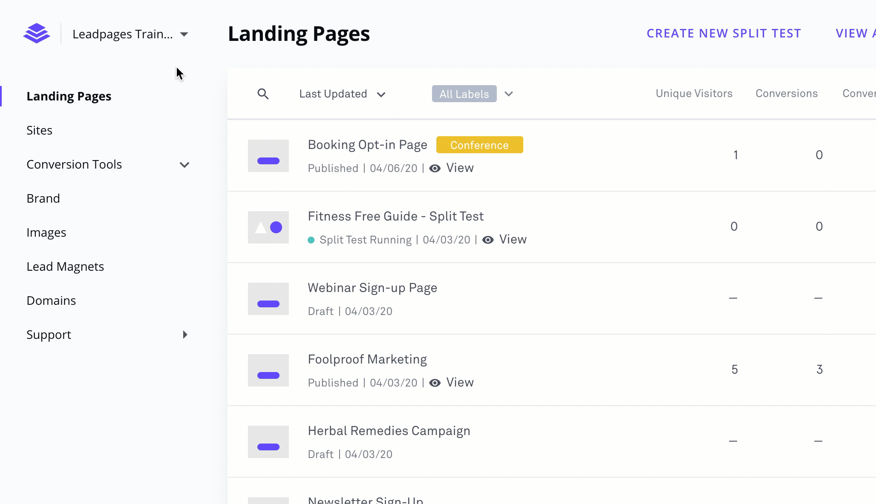876x504 pixels.
Task: Click the Webinar Sign-up Page thumbnail
Action: (268, 299)
